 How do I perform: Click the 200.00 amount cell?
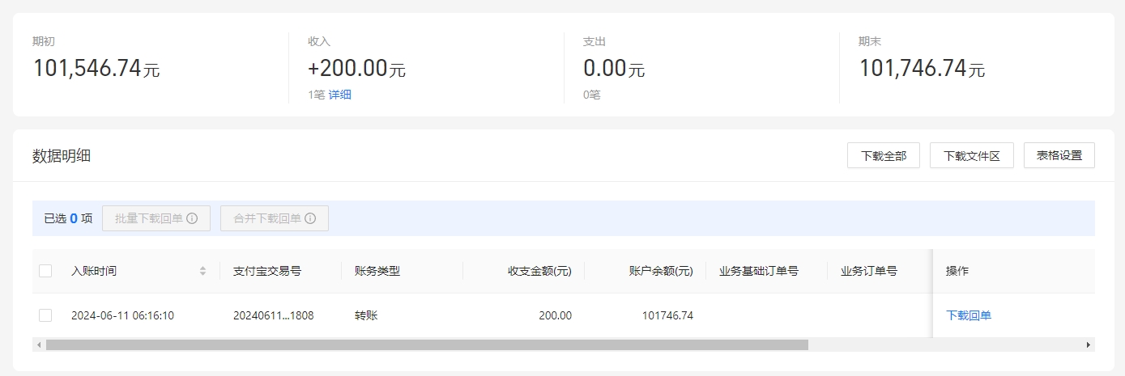[555, 315]
